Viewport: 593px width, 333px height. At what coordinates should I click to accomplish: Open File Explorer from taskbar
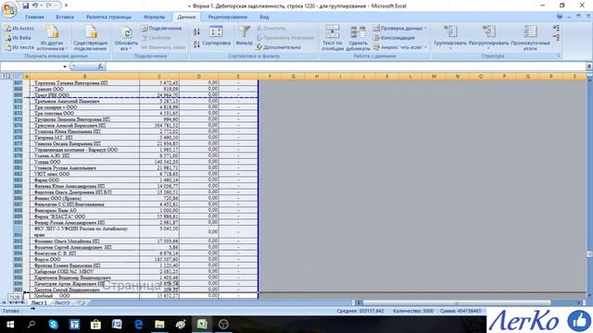click(x=159, y=325)
